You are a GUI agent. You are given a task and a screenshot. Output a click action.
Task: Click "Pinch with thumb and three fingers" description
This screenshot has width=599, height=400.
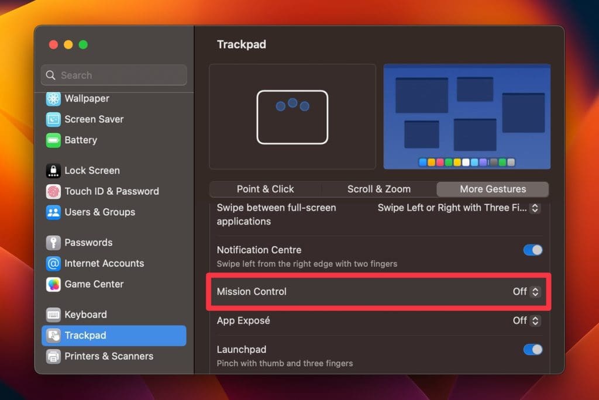[285, 363]
